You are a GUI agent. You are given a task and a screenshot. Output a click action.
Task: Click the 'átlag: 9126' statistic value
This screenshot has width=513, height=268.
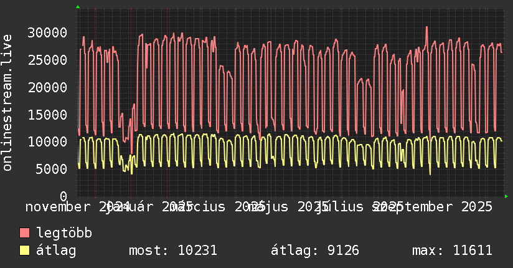point(315,251)
